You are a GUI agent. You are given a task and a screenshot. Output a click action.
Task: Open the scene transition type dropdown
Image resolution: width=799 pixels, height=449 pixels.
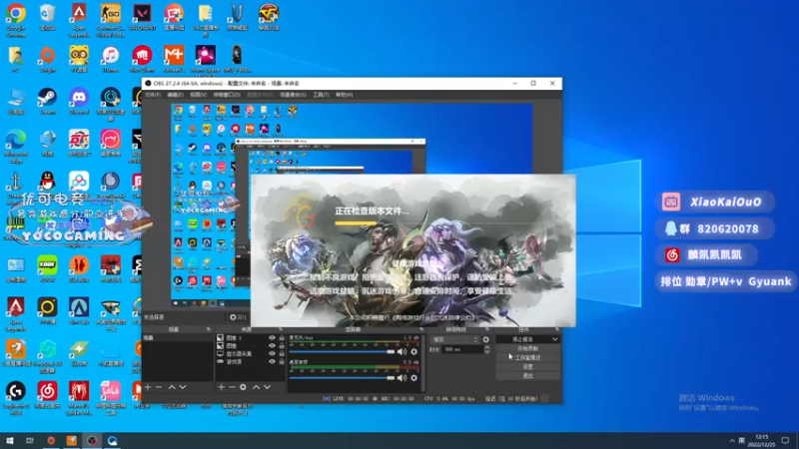point(454,339)
